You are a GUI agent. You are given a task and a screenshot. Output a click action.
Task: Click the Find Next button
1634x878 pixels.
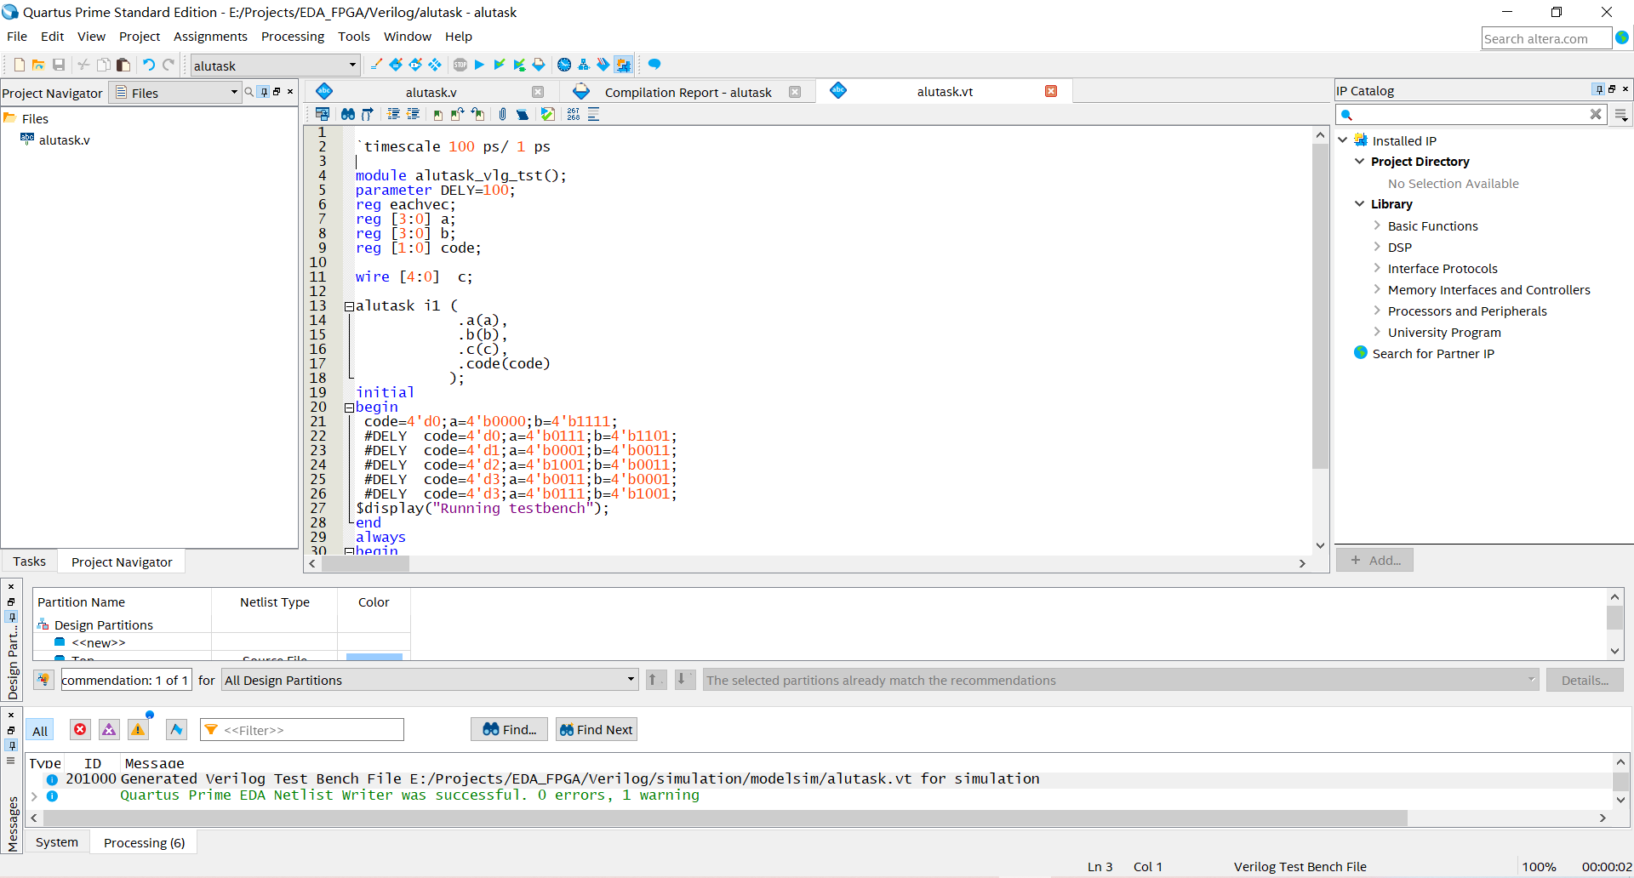[x=596, y=729]
